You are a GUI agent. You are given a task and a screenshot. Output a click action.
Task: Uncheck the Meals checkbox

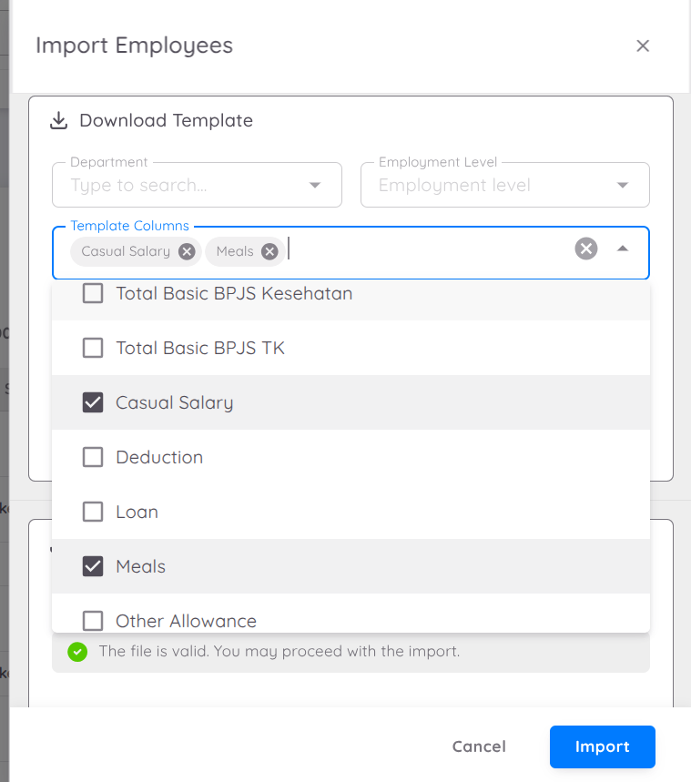click(93, 566)
